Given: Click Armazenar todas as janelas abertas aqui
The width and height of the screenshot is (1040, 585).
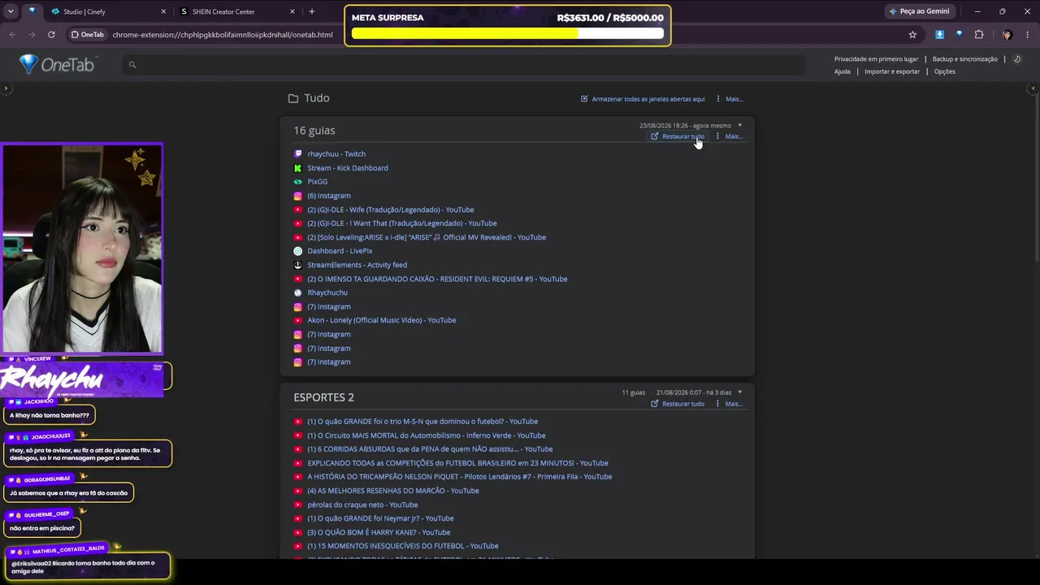Looking at the screenshot, I should tap(643, 99).
